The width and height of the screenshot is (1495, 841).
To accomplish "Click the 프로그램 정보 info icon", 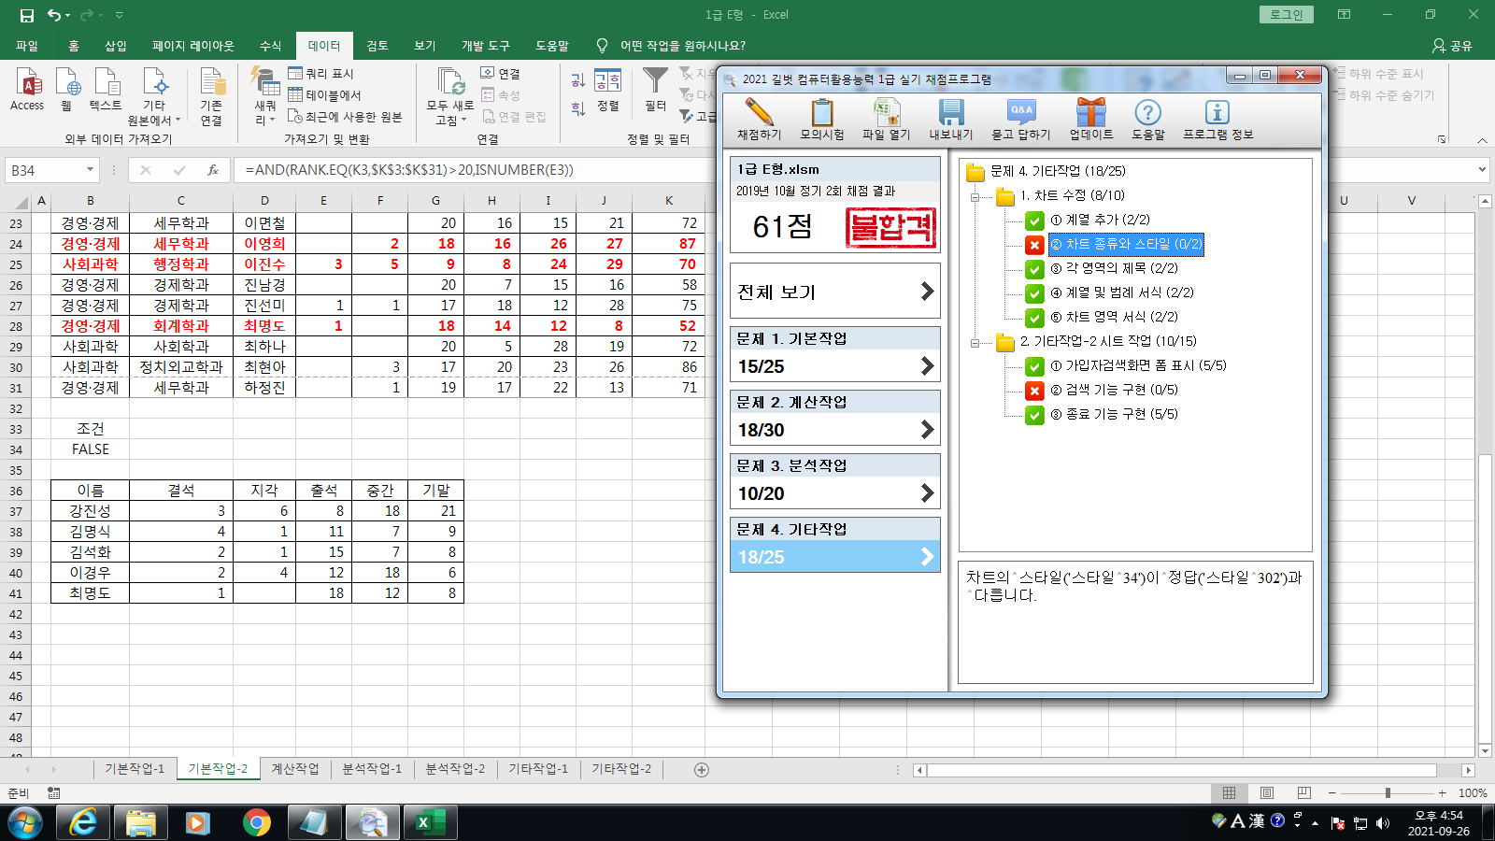I will pyautogui.click(x=1217, y=113).
